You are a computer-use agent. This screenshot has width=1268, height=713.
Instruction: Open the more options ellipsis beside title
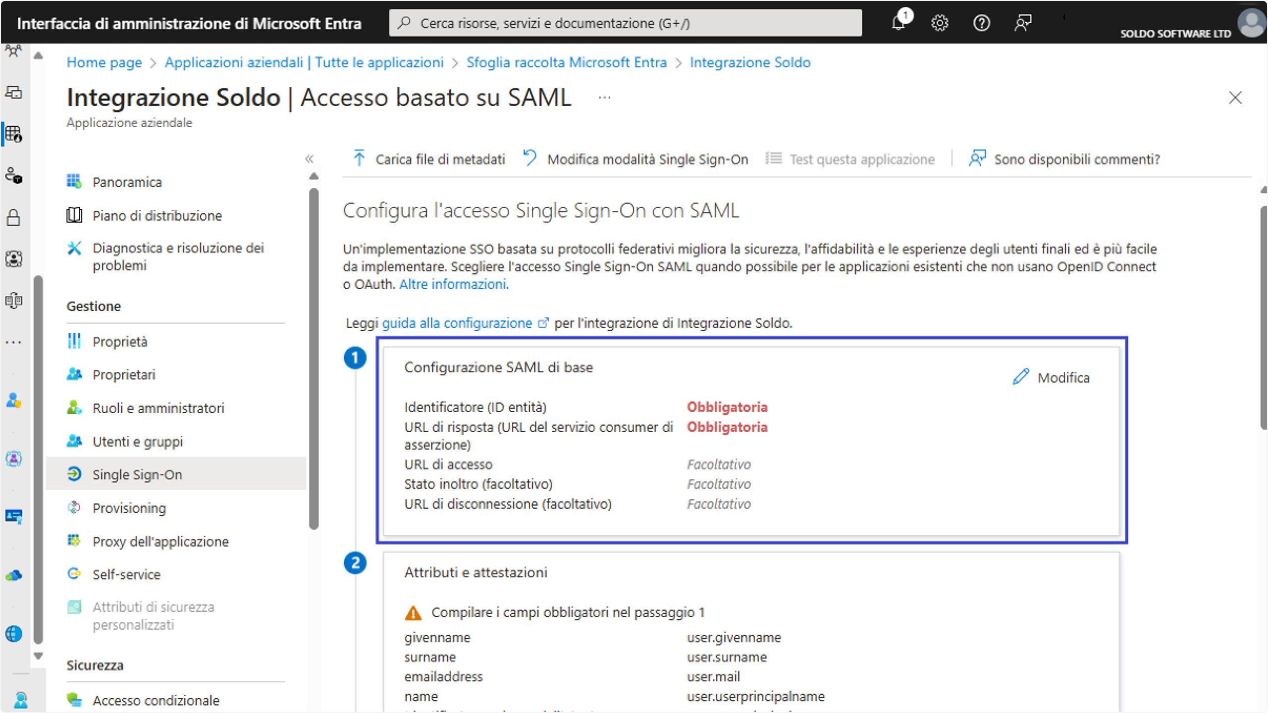604,98
